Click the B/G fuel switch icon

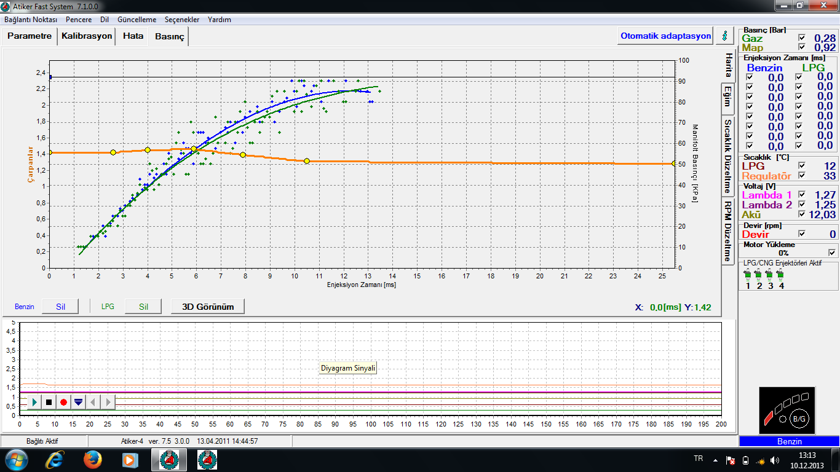coord(798,418)
